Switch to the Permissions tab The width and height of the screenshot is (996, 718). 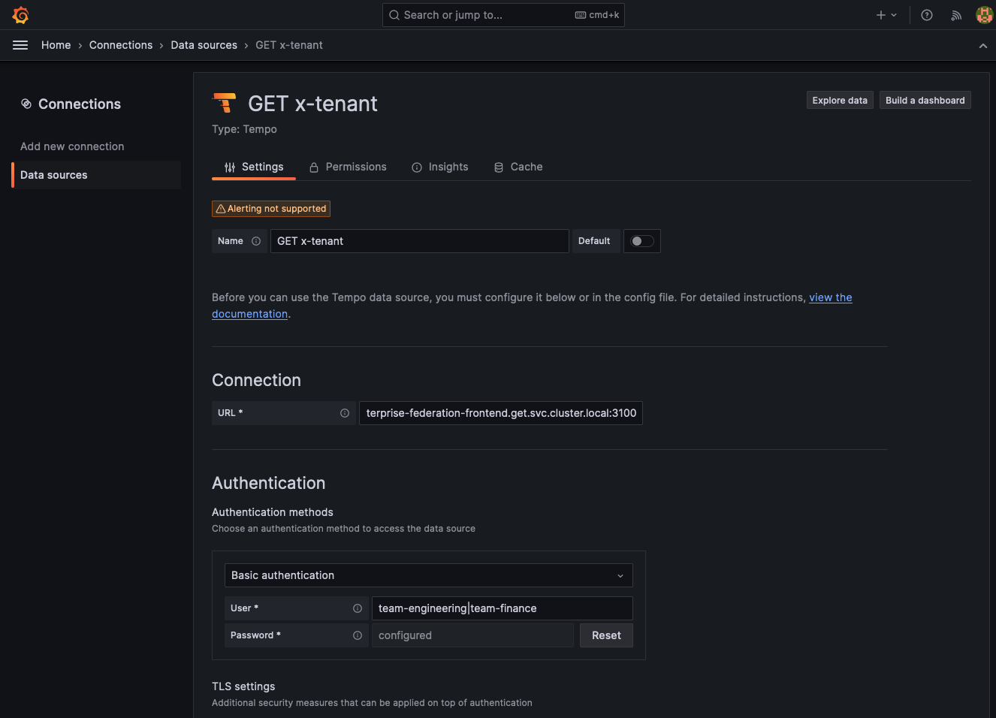coord(348,167)
